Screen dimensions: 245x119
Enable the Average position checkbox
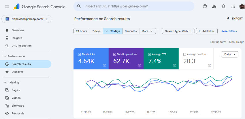click(184, 54)
